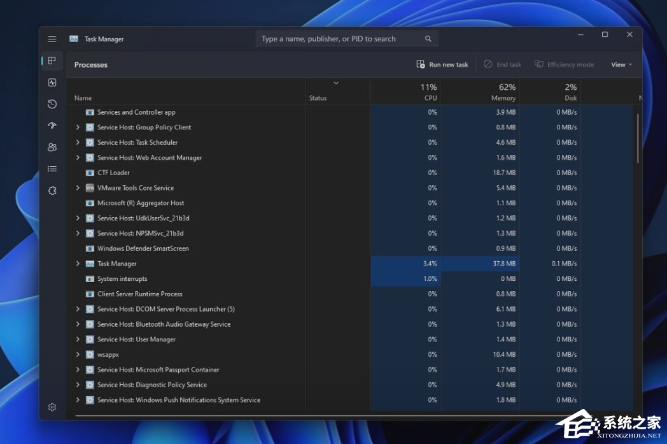Expand the VMware Tools Core Service entry
The height and width of the screenshot is (444, 667).
click(78, 188)
